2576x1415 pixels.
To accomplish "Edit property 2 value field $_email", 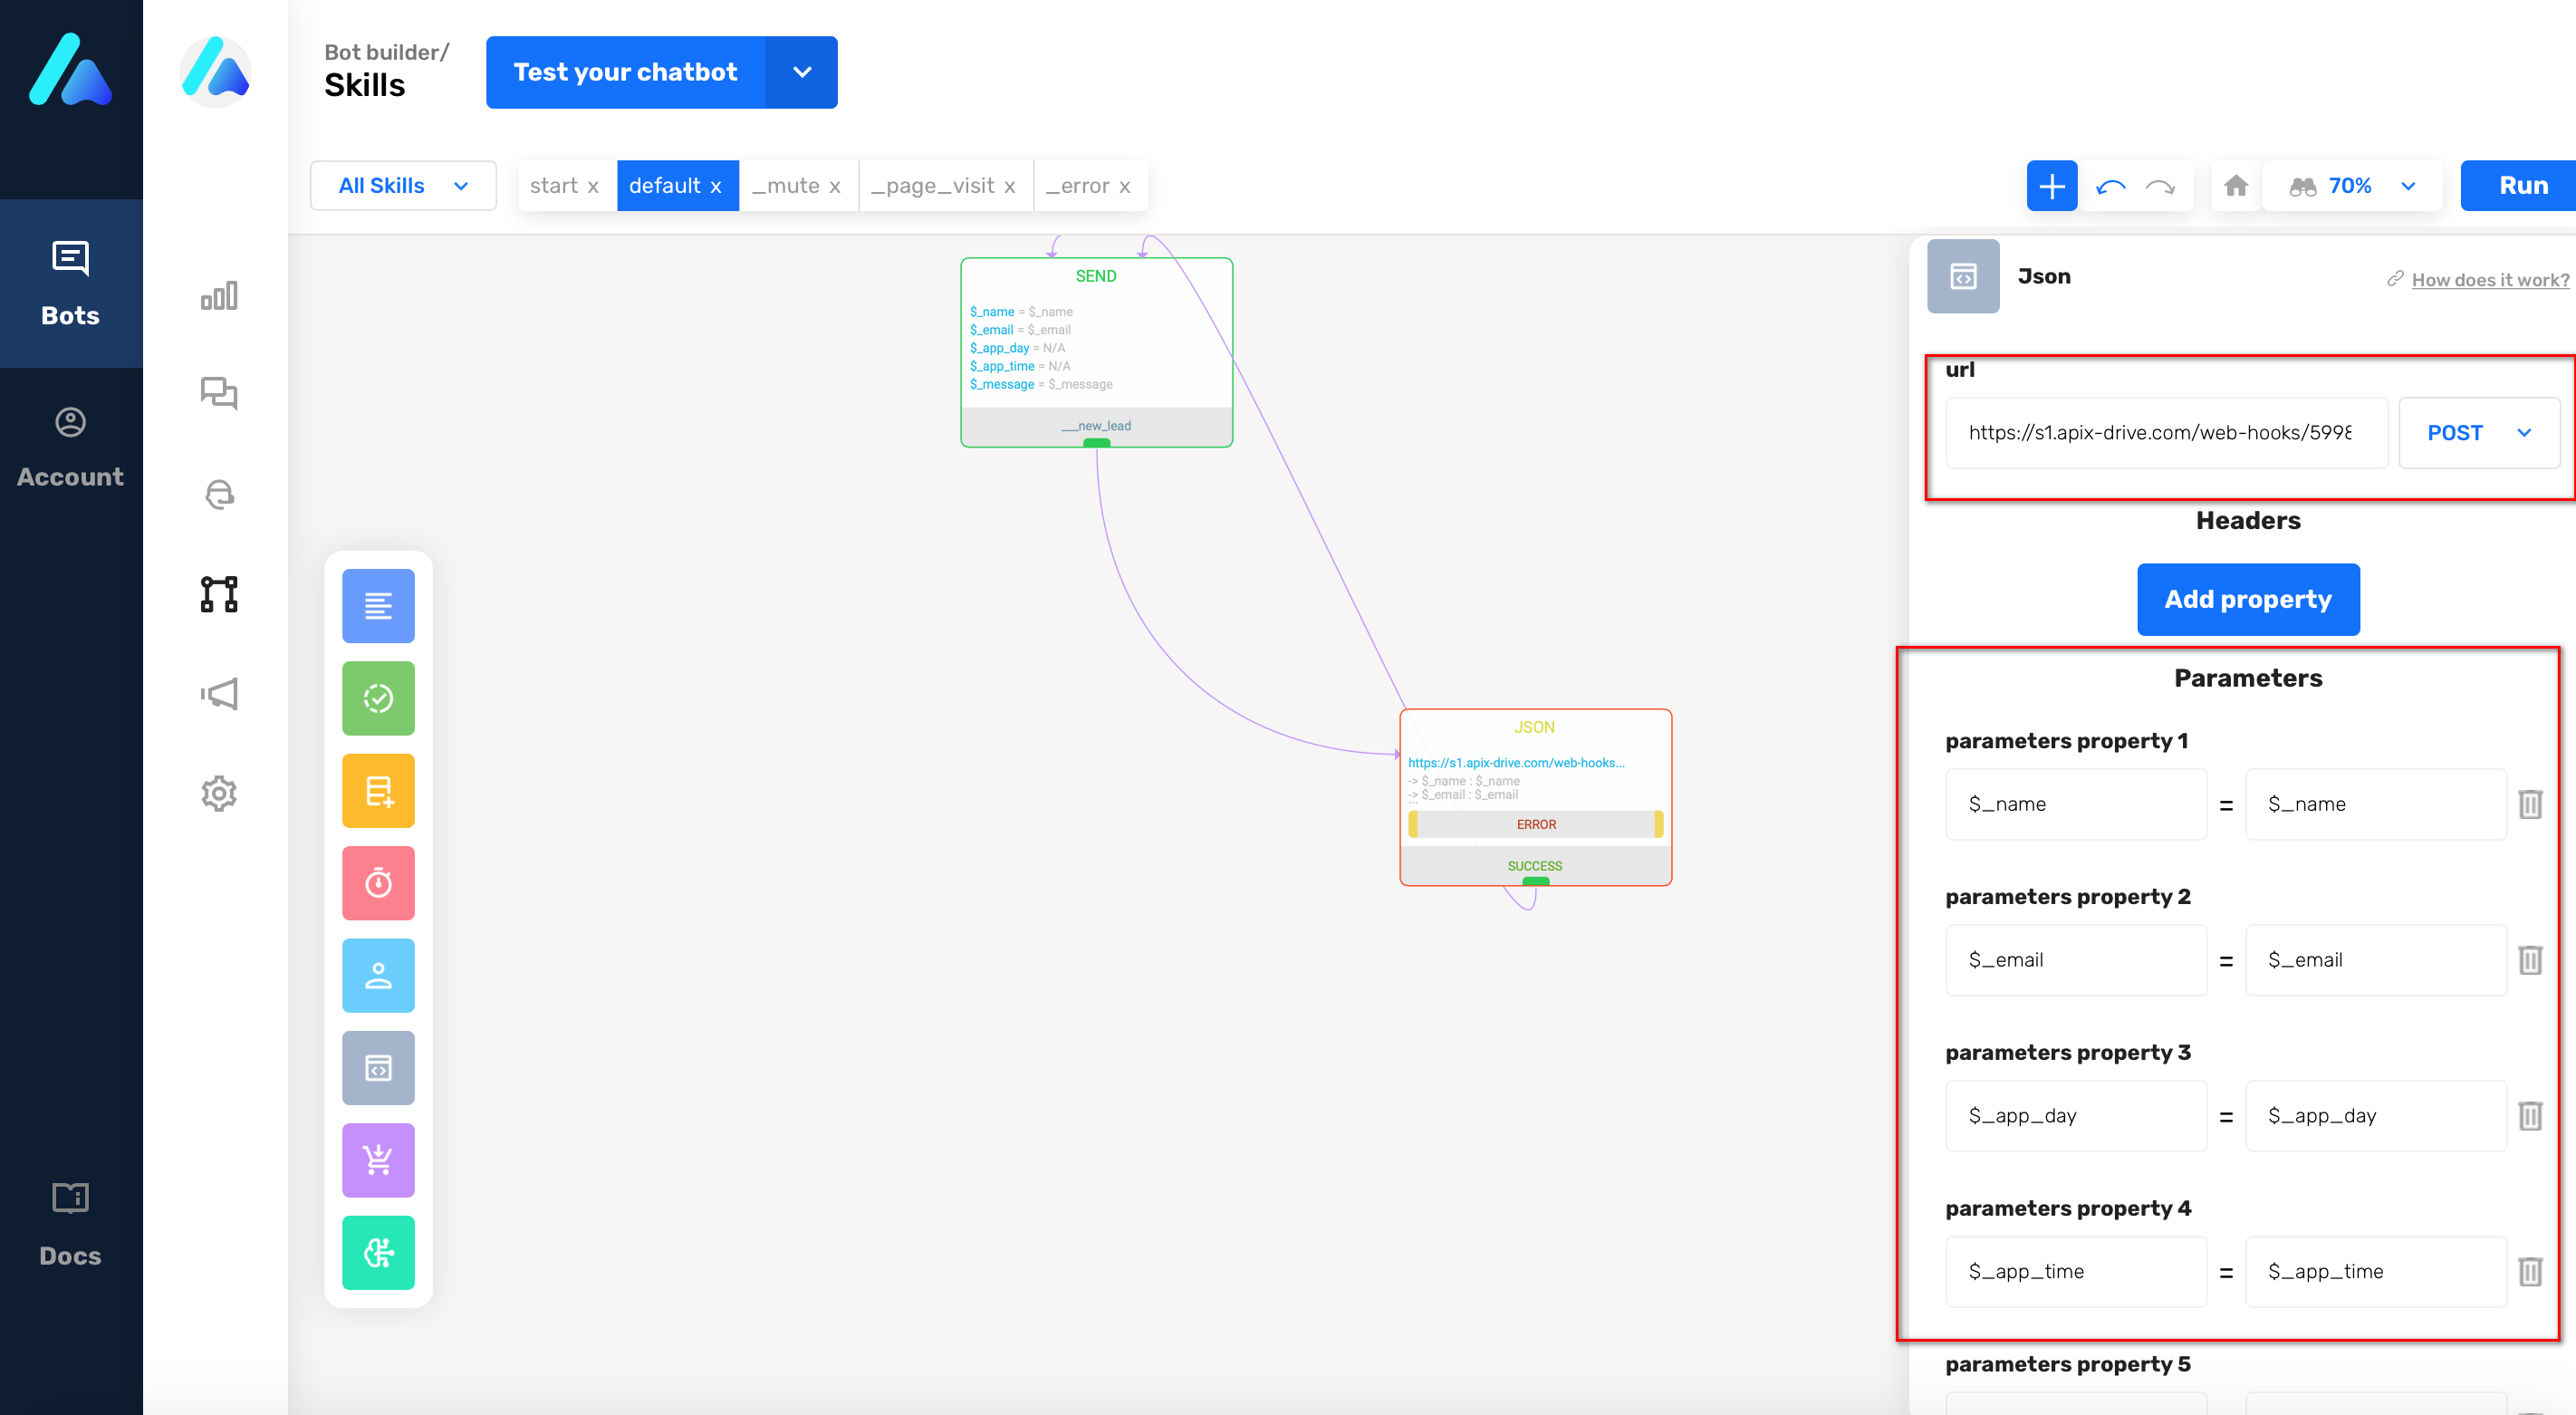I will [x=2375, y=960].
